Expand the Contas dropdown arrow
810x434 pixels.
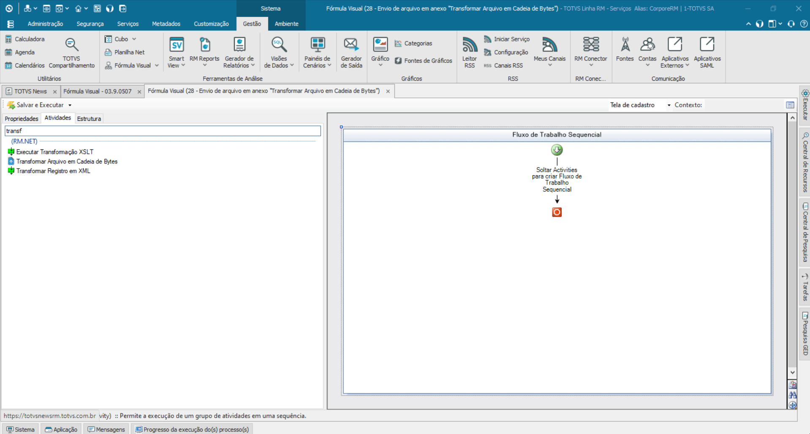[647, 65]
